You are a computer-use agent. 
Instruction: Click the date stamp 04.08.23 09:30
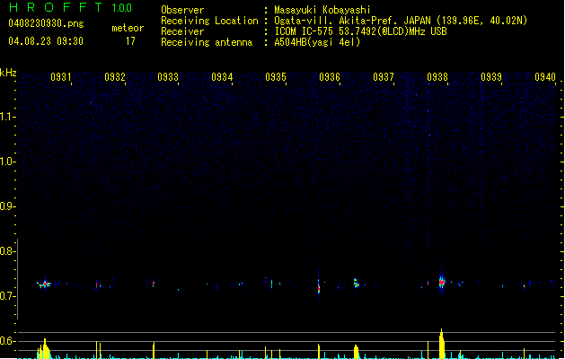click(x=46, y=41)
